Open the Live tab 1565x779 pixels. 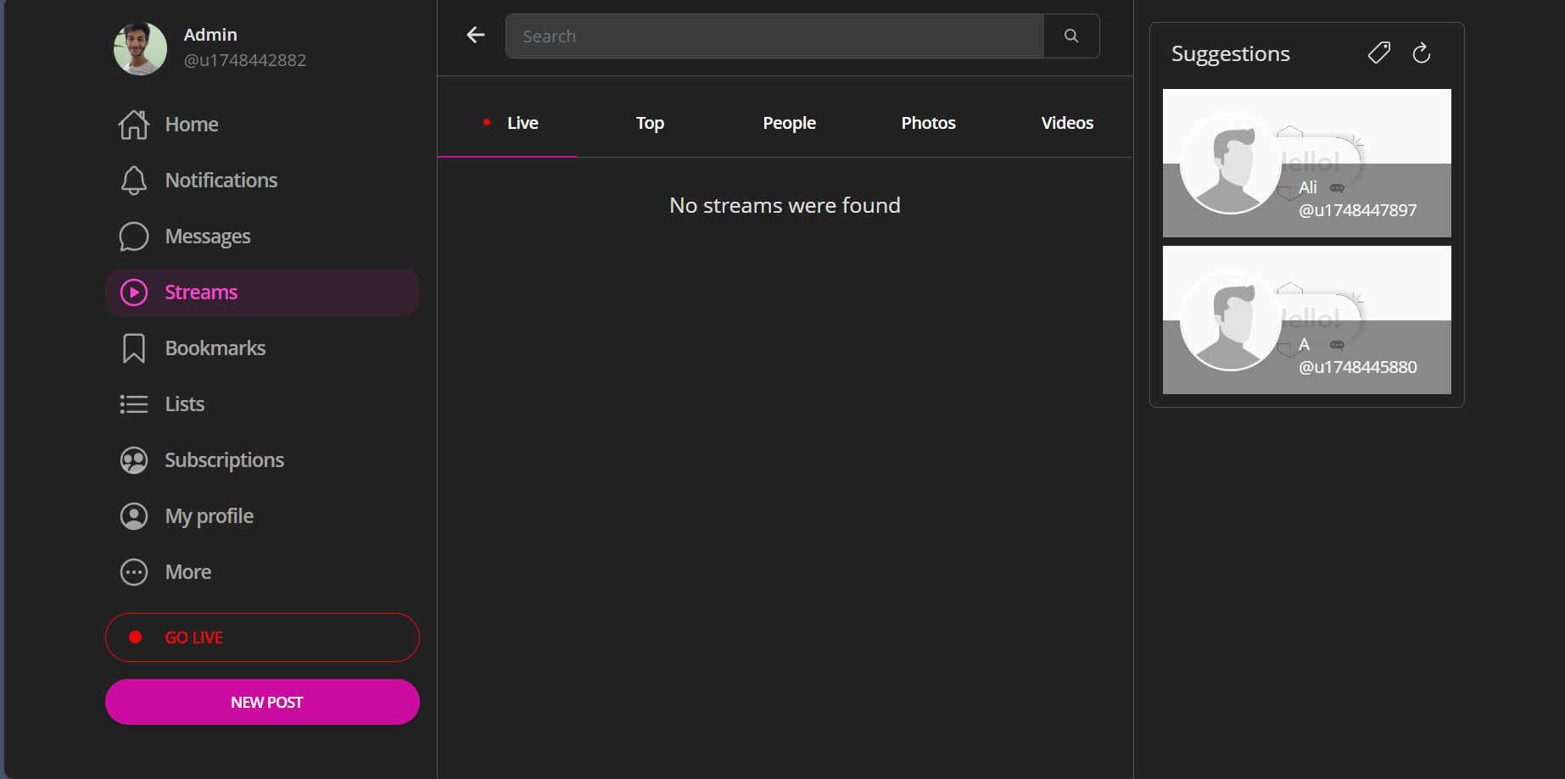[x=507, y=123]
